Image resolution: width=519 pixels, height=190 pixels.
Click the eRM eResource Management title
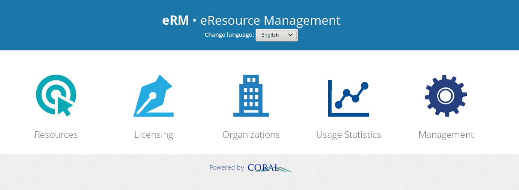[x=251, y=20]
